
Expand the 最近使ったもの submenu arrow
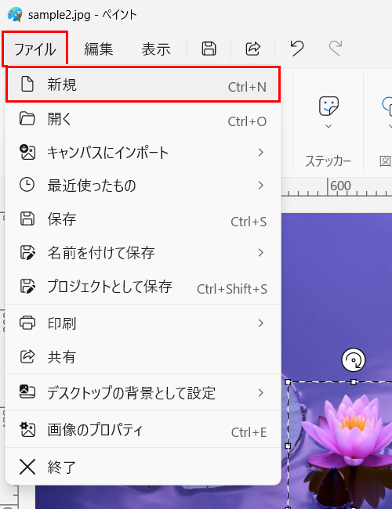pyautogui.click(x=261, y=186)
